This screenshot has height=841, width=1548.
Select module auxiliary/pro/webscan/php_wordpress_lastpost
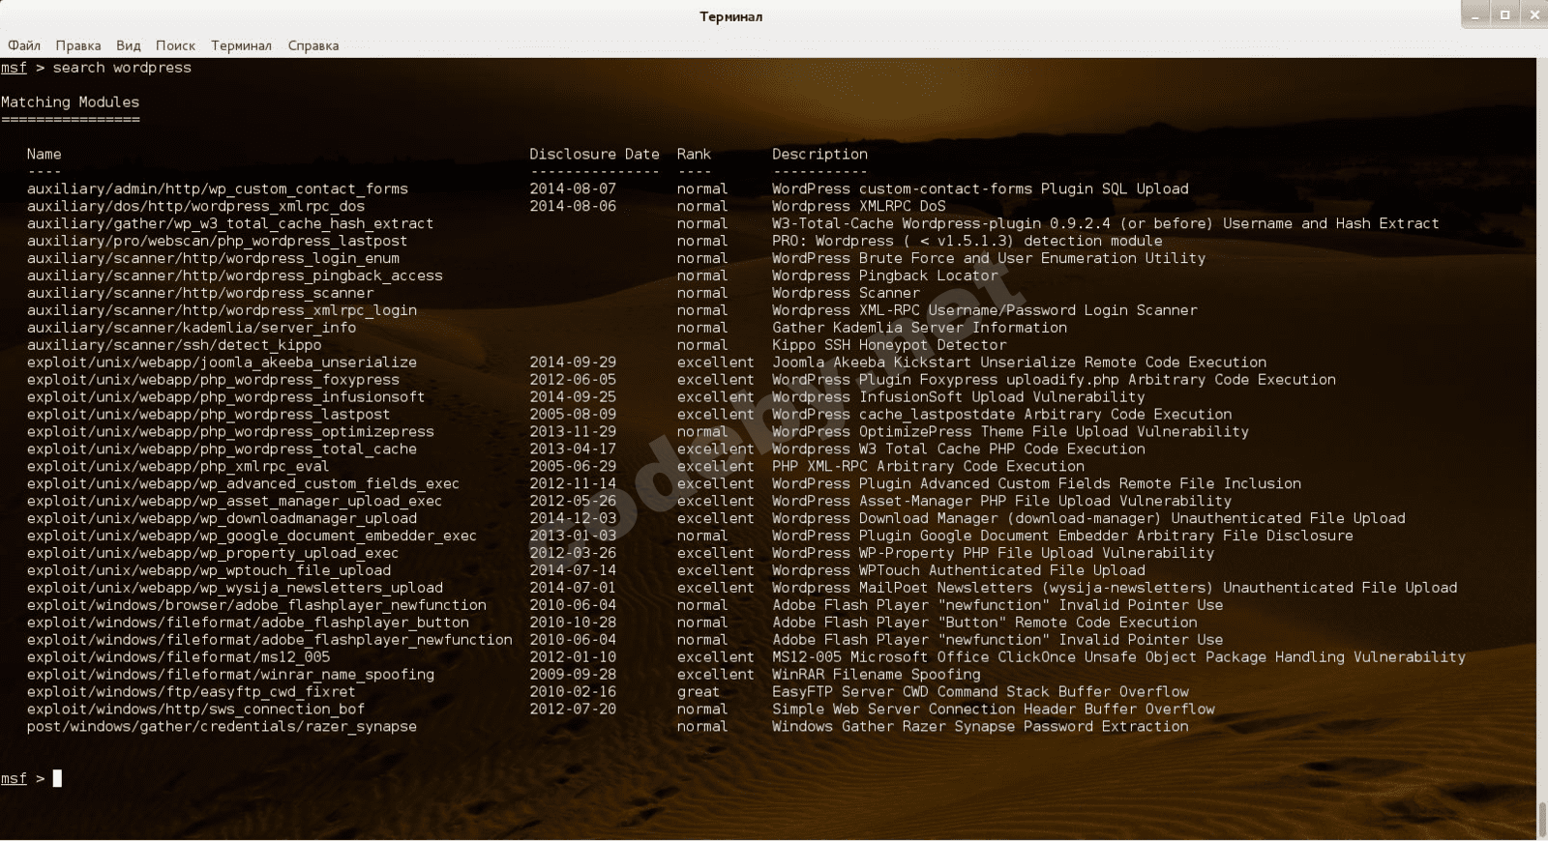pos(217,242)
